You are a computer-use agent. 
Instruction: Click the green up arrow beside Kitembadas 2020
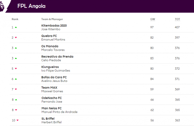[x=16, y=27]
